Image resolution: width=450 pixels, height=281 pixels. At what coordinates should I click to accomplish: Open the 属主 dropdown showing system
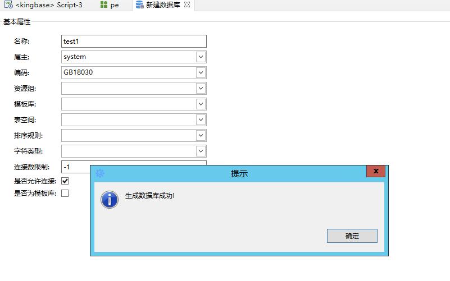pyautogui.click(x=201, y=57)
